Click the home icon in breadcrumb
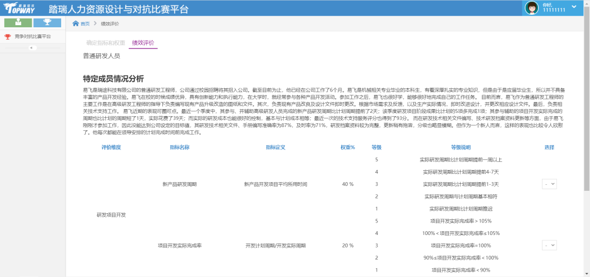Viewport: 590px width, 277px height. click(75, 23)
